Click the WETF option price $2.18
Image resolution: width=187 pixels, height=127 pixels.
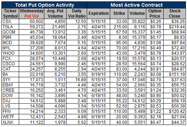point(155,117)
